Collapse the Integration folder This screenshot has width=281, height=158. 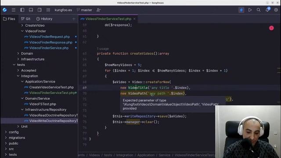tap(18, 76)
